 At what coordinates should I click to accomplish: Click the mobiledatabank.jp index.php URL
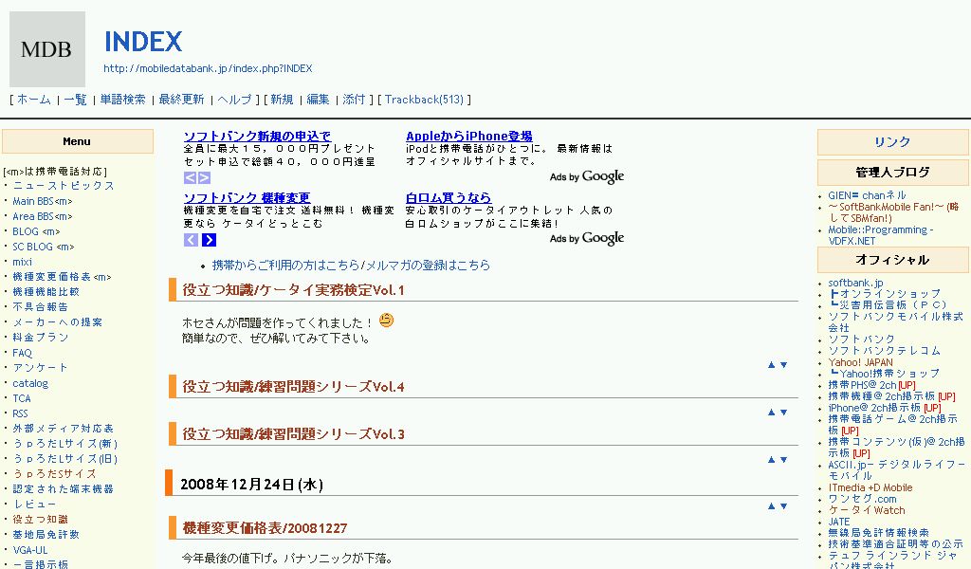click(x=208, y=68)
